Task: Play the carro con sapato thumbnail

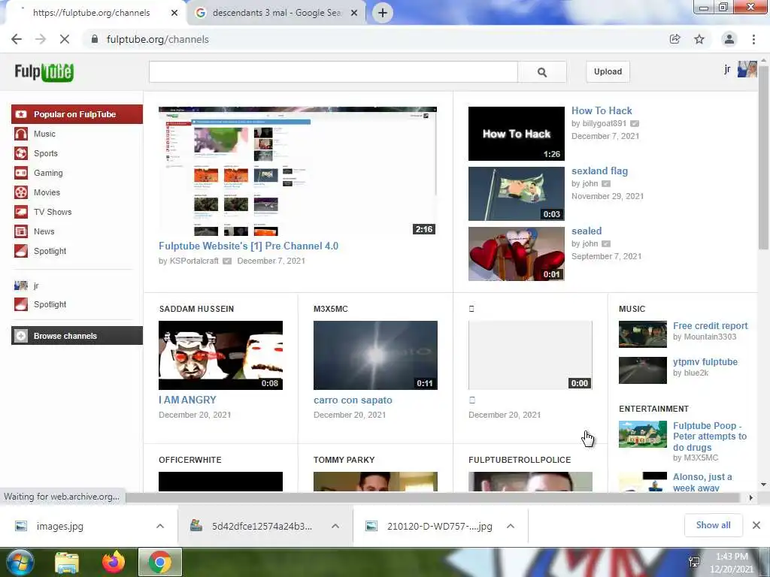Action: tap(375, 355)
